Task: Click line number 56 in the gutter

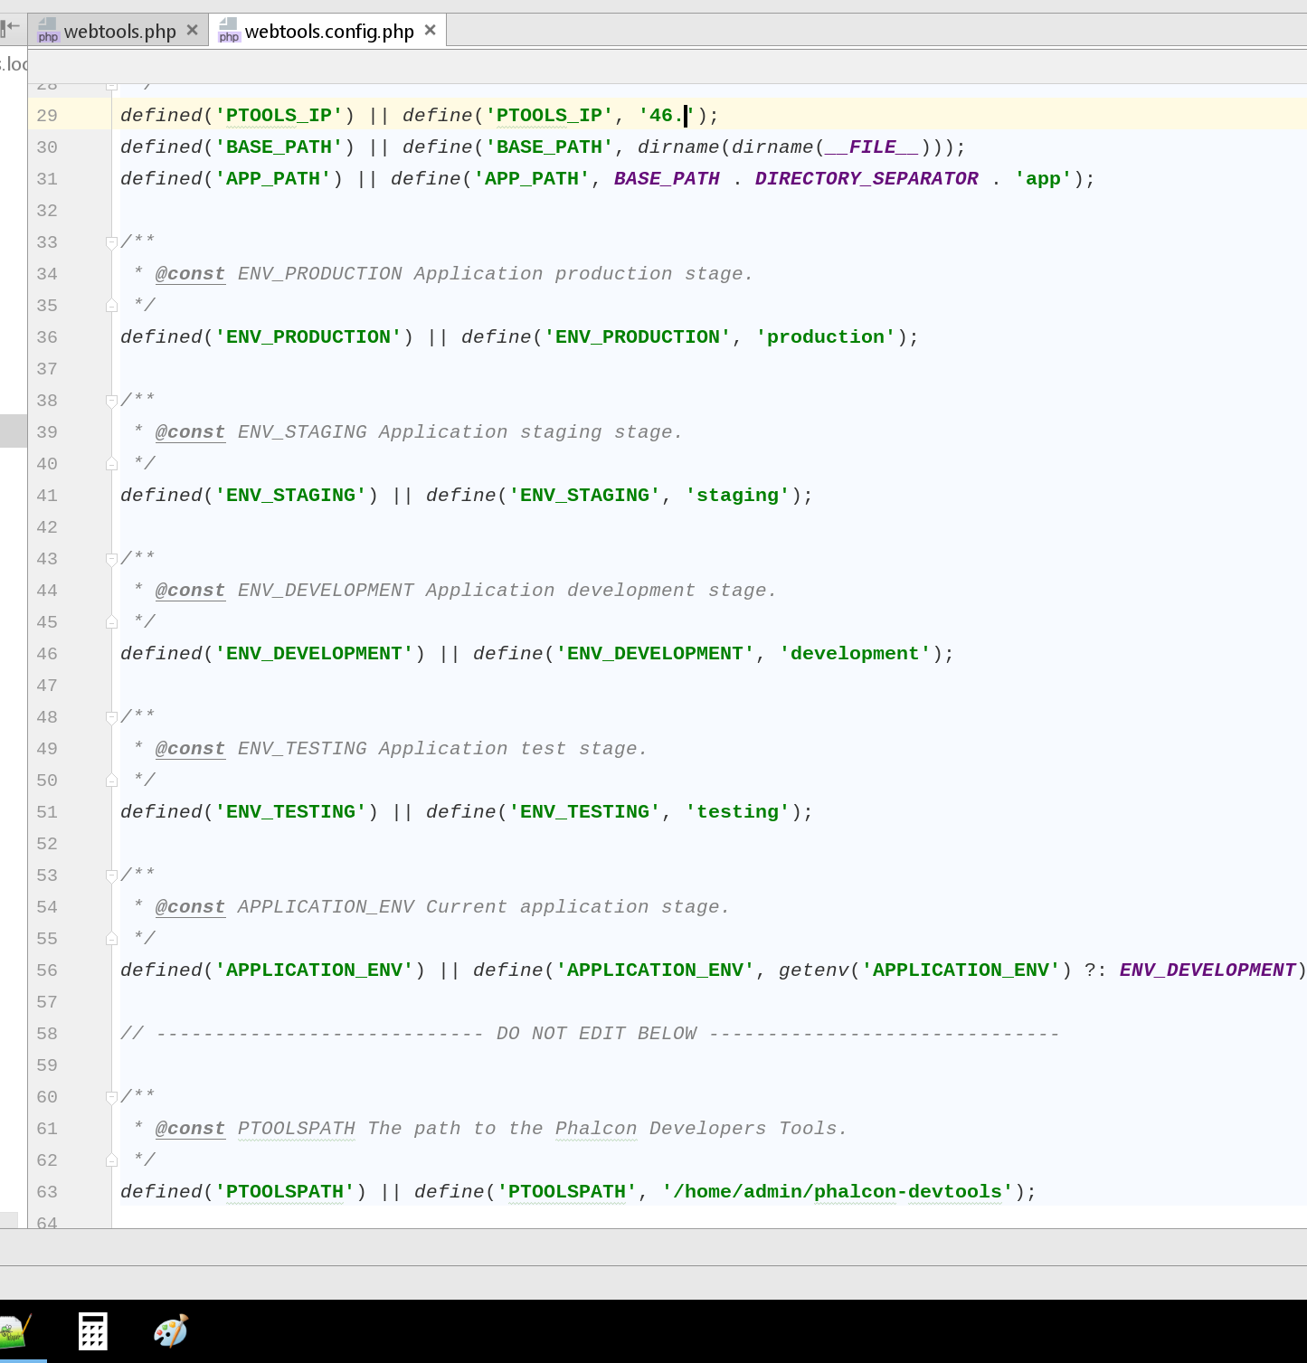Action: point(46,970)
